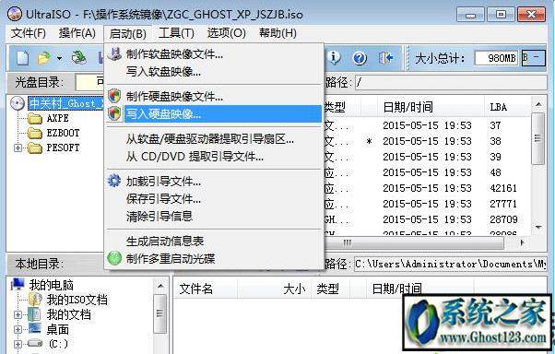Click the Help question mark icon

pyautogui.click(x=360, y=58)
